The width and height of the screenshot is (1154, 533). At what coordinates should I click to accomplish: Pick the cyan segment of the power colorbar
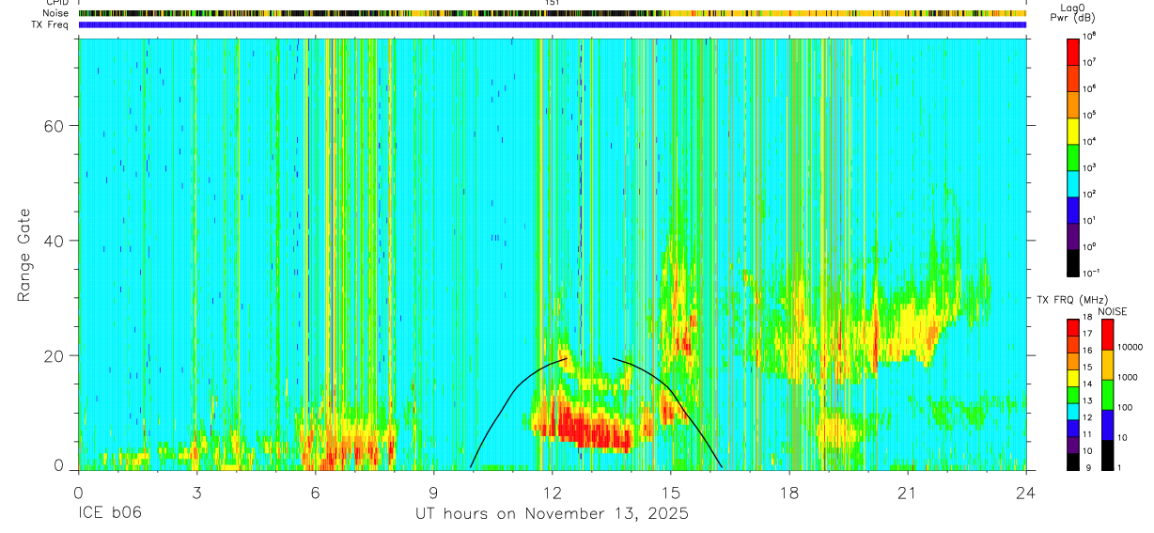click(1072, 182)
